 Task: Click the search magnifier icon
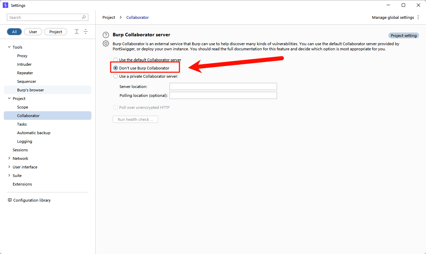tap(84, 17)
